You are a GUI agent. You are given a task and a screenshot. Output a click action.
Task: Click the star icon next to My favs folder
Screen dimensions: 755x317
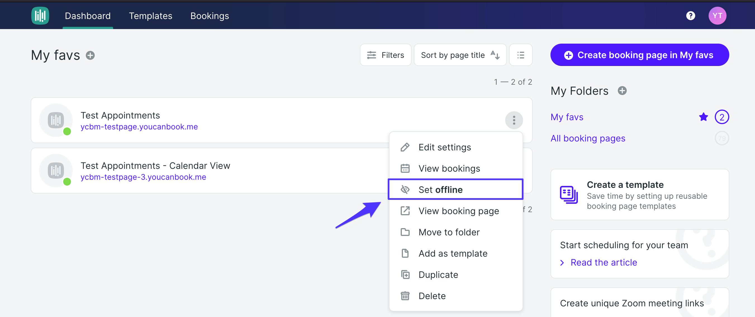[703, 117]
